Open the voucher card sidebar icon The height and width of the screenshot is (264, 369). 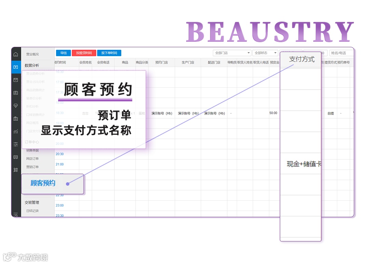(16, 157)
